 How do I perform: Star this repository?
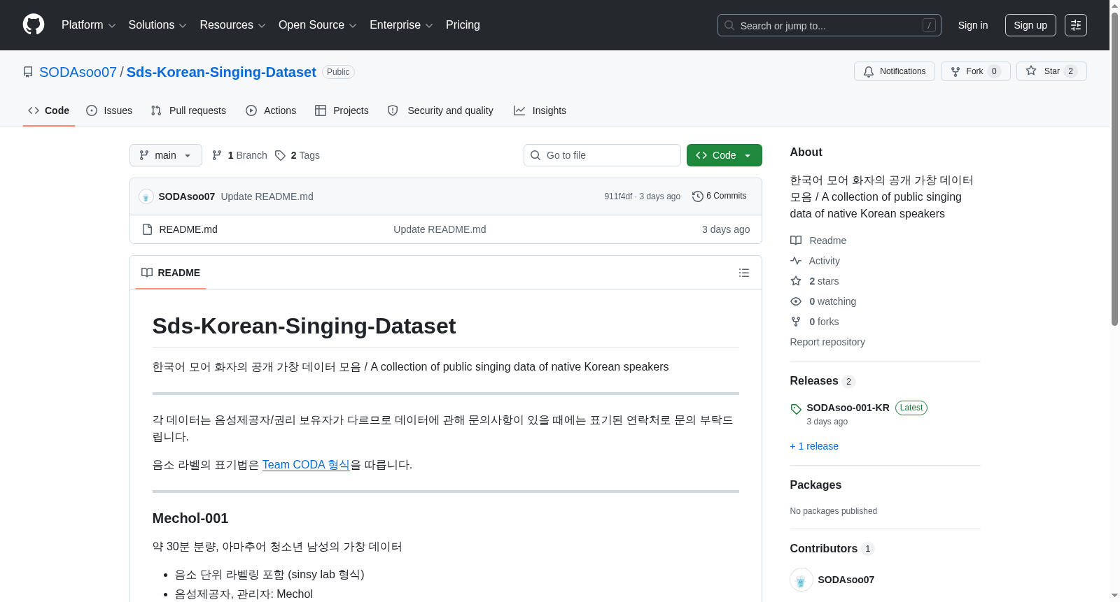pyautogui.click(x=1051, y=71)
